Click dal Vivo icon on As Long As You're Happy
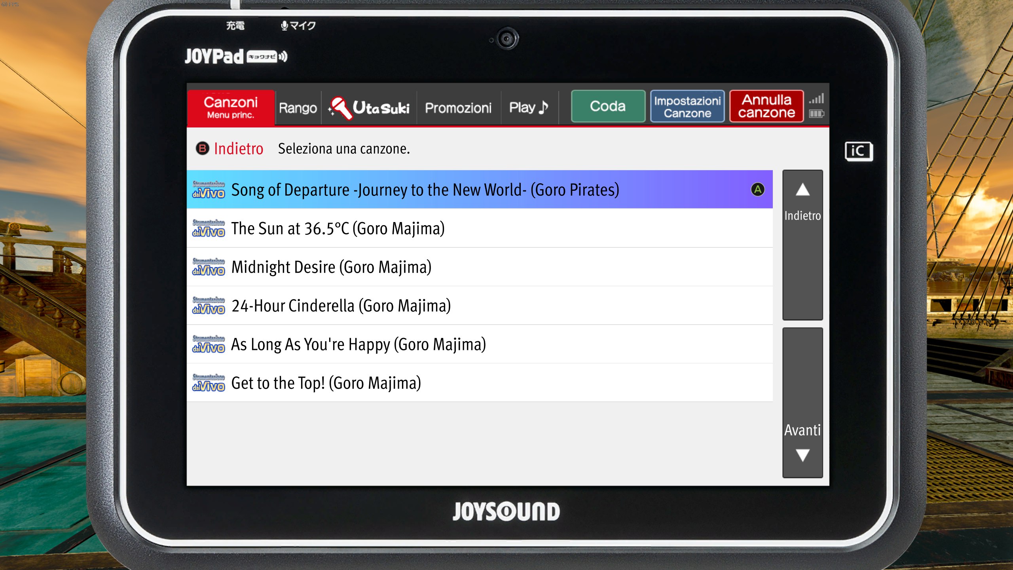The width and height of the screenshot is (1013, 570). coord(209,344)
